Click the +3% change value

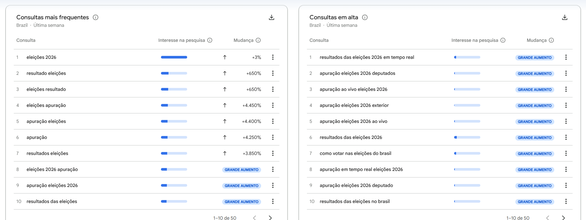coord(257,57)
